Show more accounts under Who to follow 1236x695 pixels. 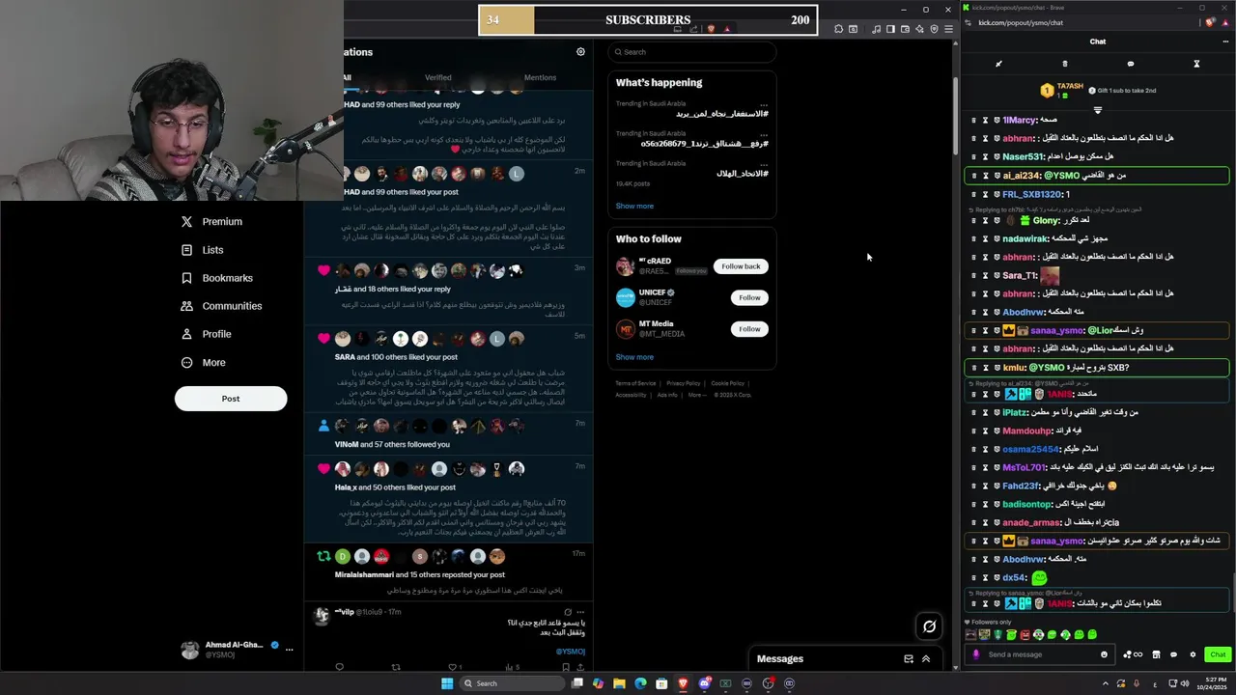634,357
